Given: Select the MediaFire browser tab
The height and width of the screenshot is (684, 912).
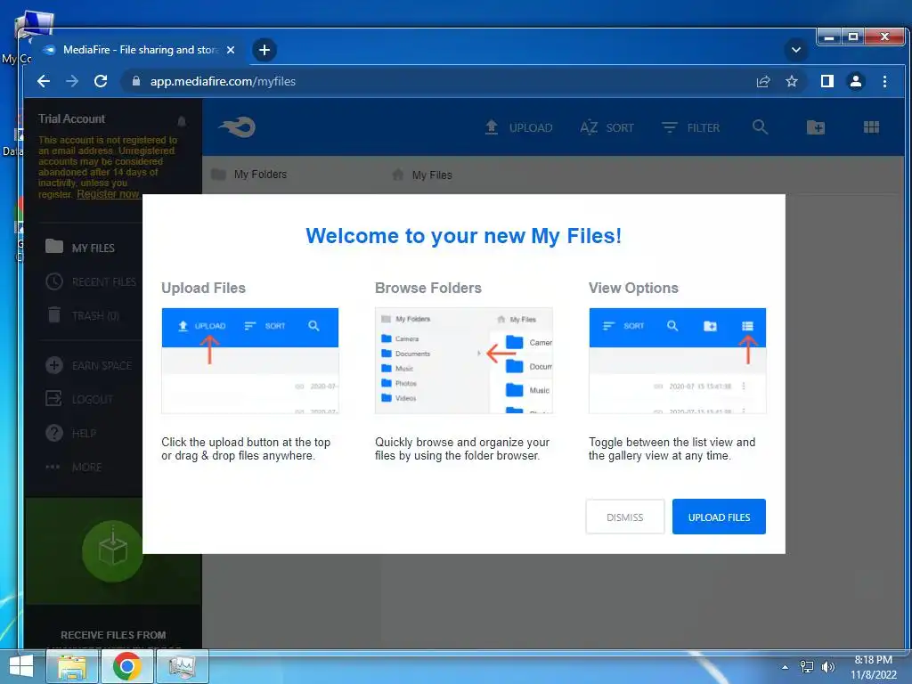Looking at the screenshot, I should 139,50.
